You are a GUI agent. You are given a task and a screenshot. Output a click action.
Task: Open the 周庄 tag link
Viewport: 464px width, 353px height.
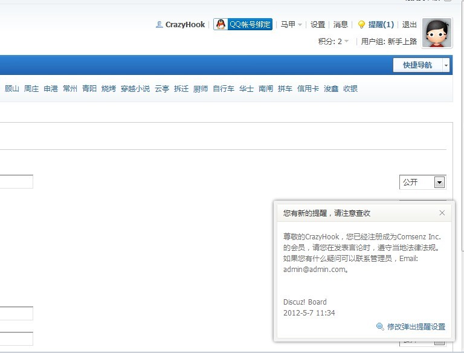(x=31, y=88)
